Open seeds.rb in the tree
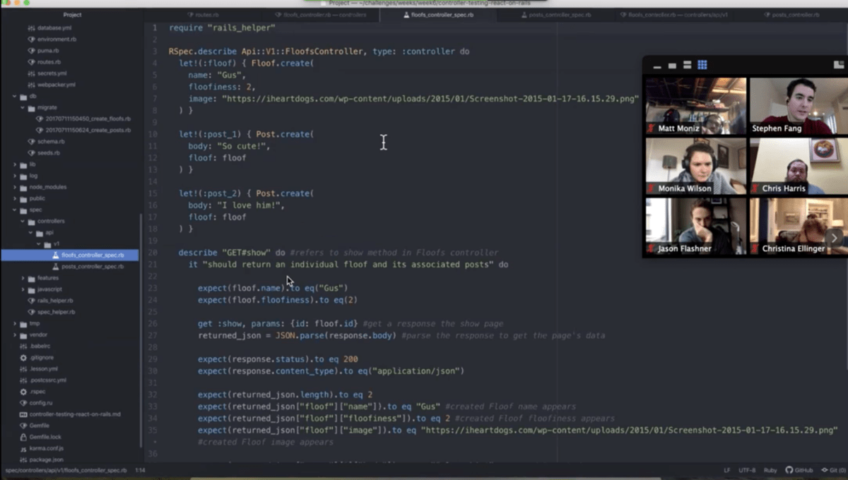 click(x=48, y=152)
